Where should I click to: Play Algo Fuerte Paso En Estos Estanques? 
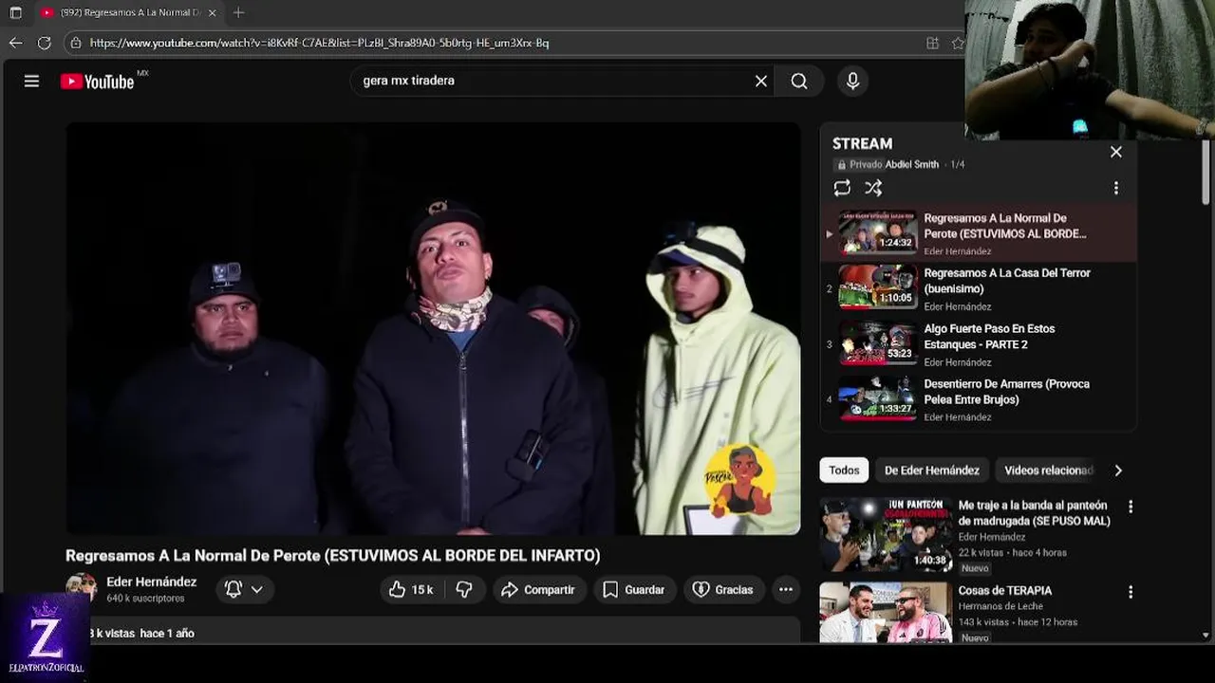pyautogui.click(x=978, y=342)
